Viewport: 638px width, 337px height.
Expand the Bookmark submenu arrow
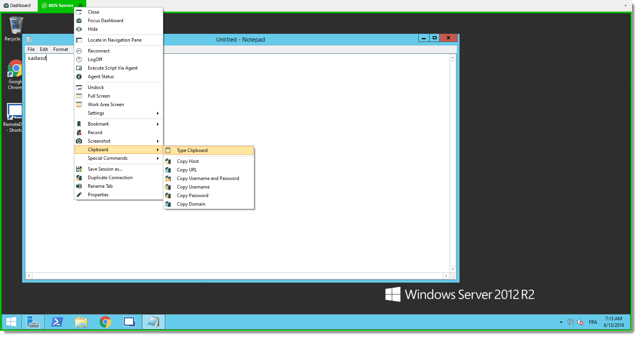point(157,124)
